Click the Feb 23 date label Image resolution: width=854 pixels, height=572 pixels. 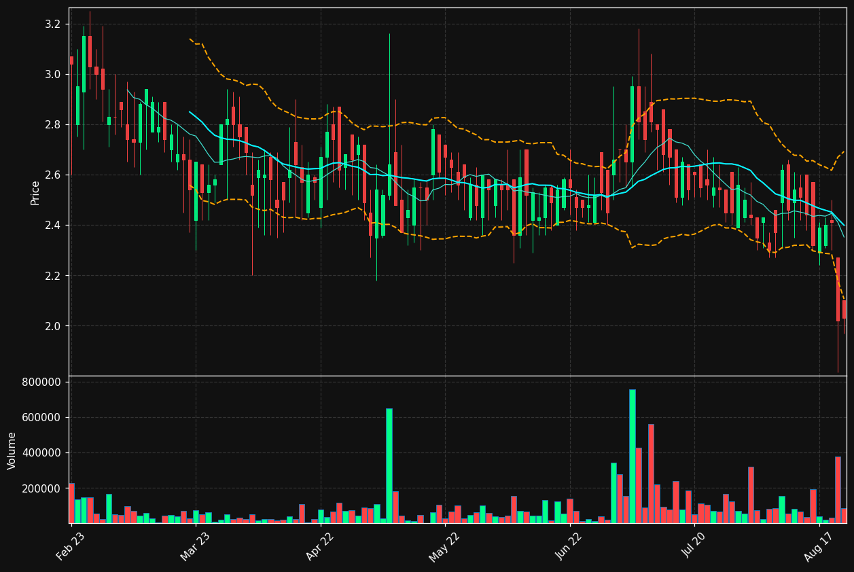71,546
